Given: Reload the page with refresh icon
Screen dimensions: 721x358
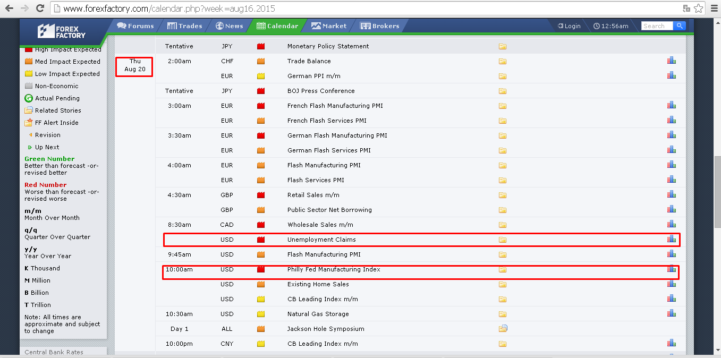Looking at the screenshot, I should pyautogui.click(x=40, y=8).
